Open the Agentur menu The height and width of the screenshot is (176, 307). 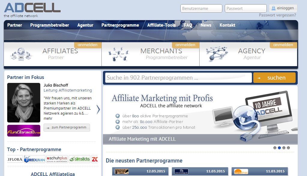[85, 25]
